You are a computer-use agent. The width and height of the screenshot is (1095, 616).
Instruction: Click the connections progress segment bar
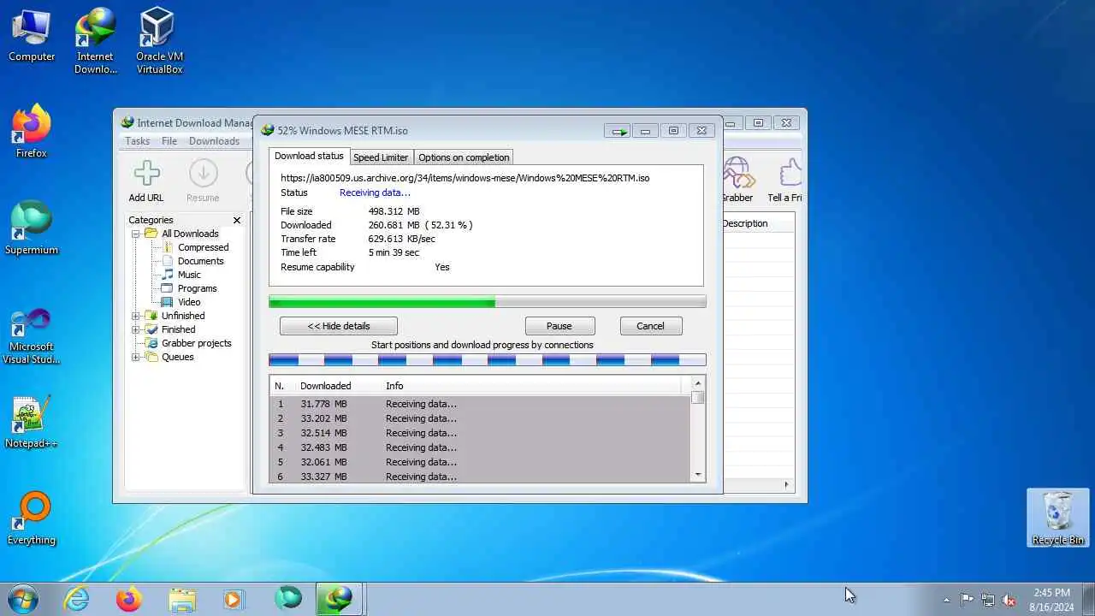(x=488, y=360)
